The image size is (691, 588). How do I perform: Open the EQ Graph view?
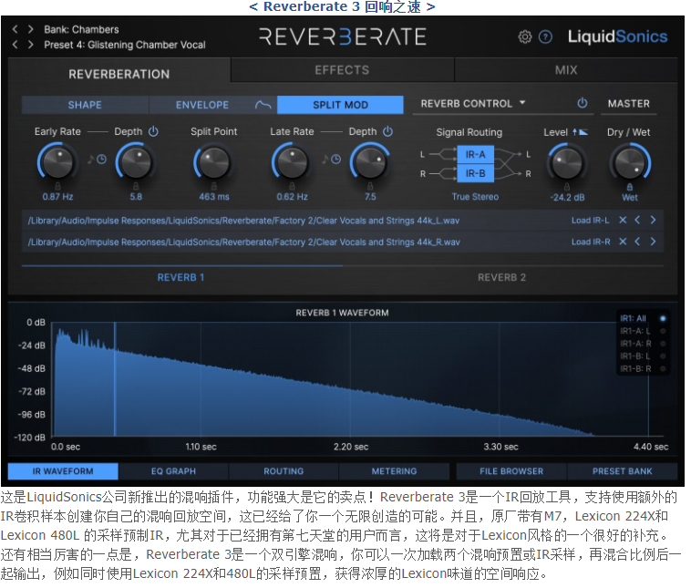point(173,471)
